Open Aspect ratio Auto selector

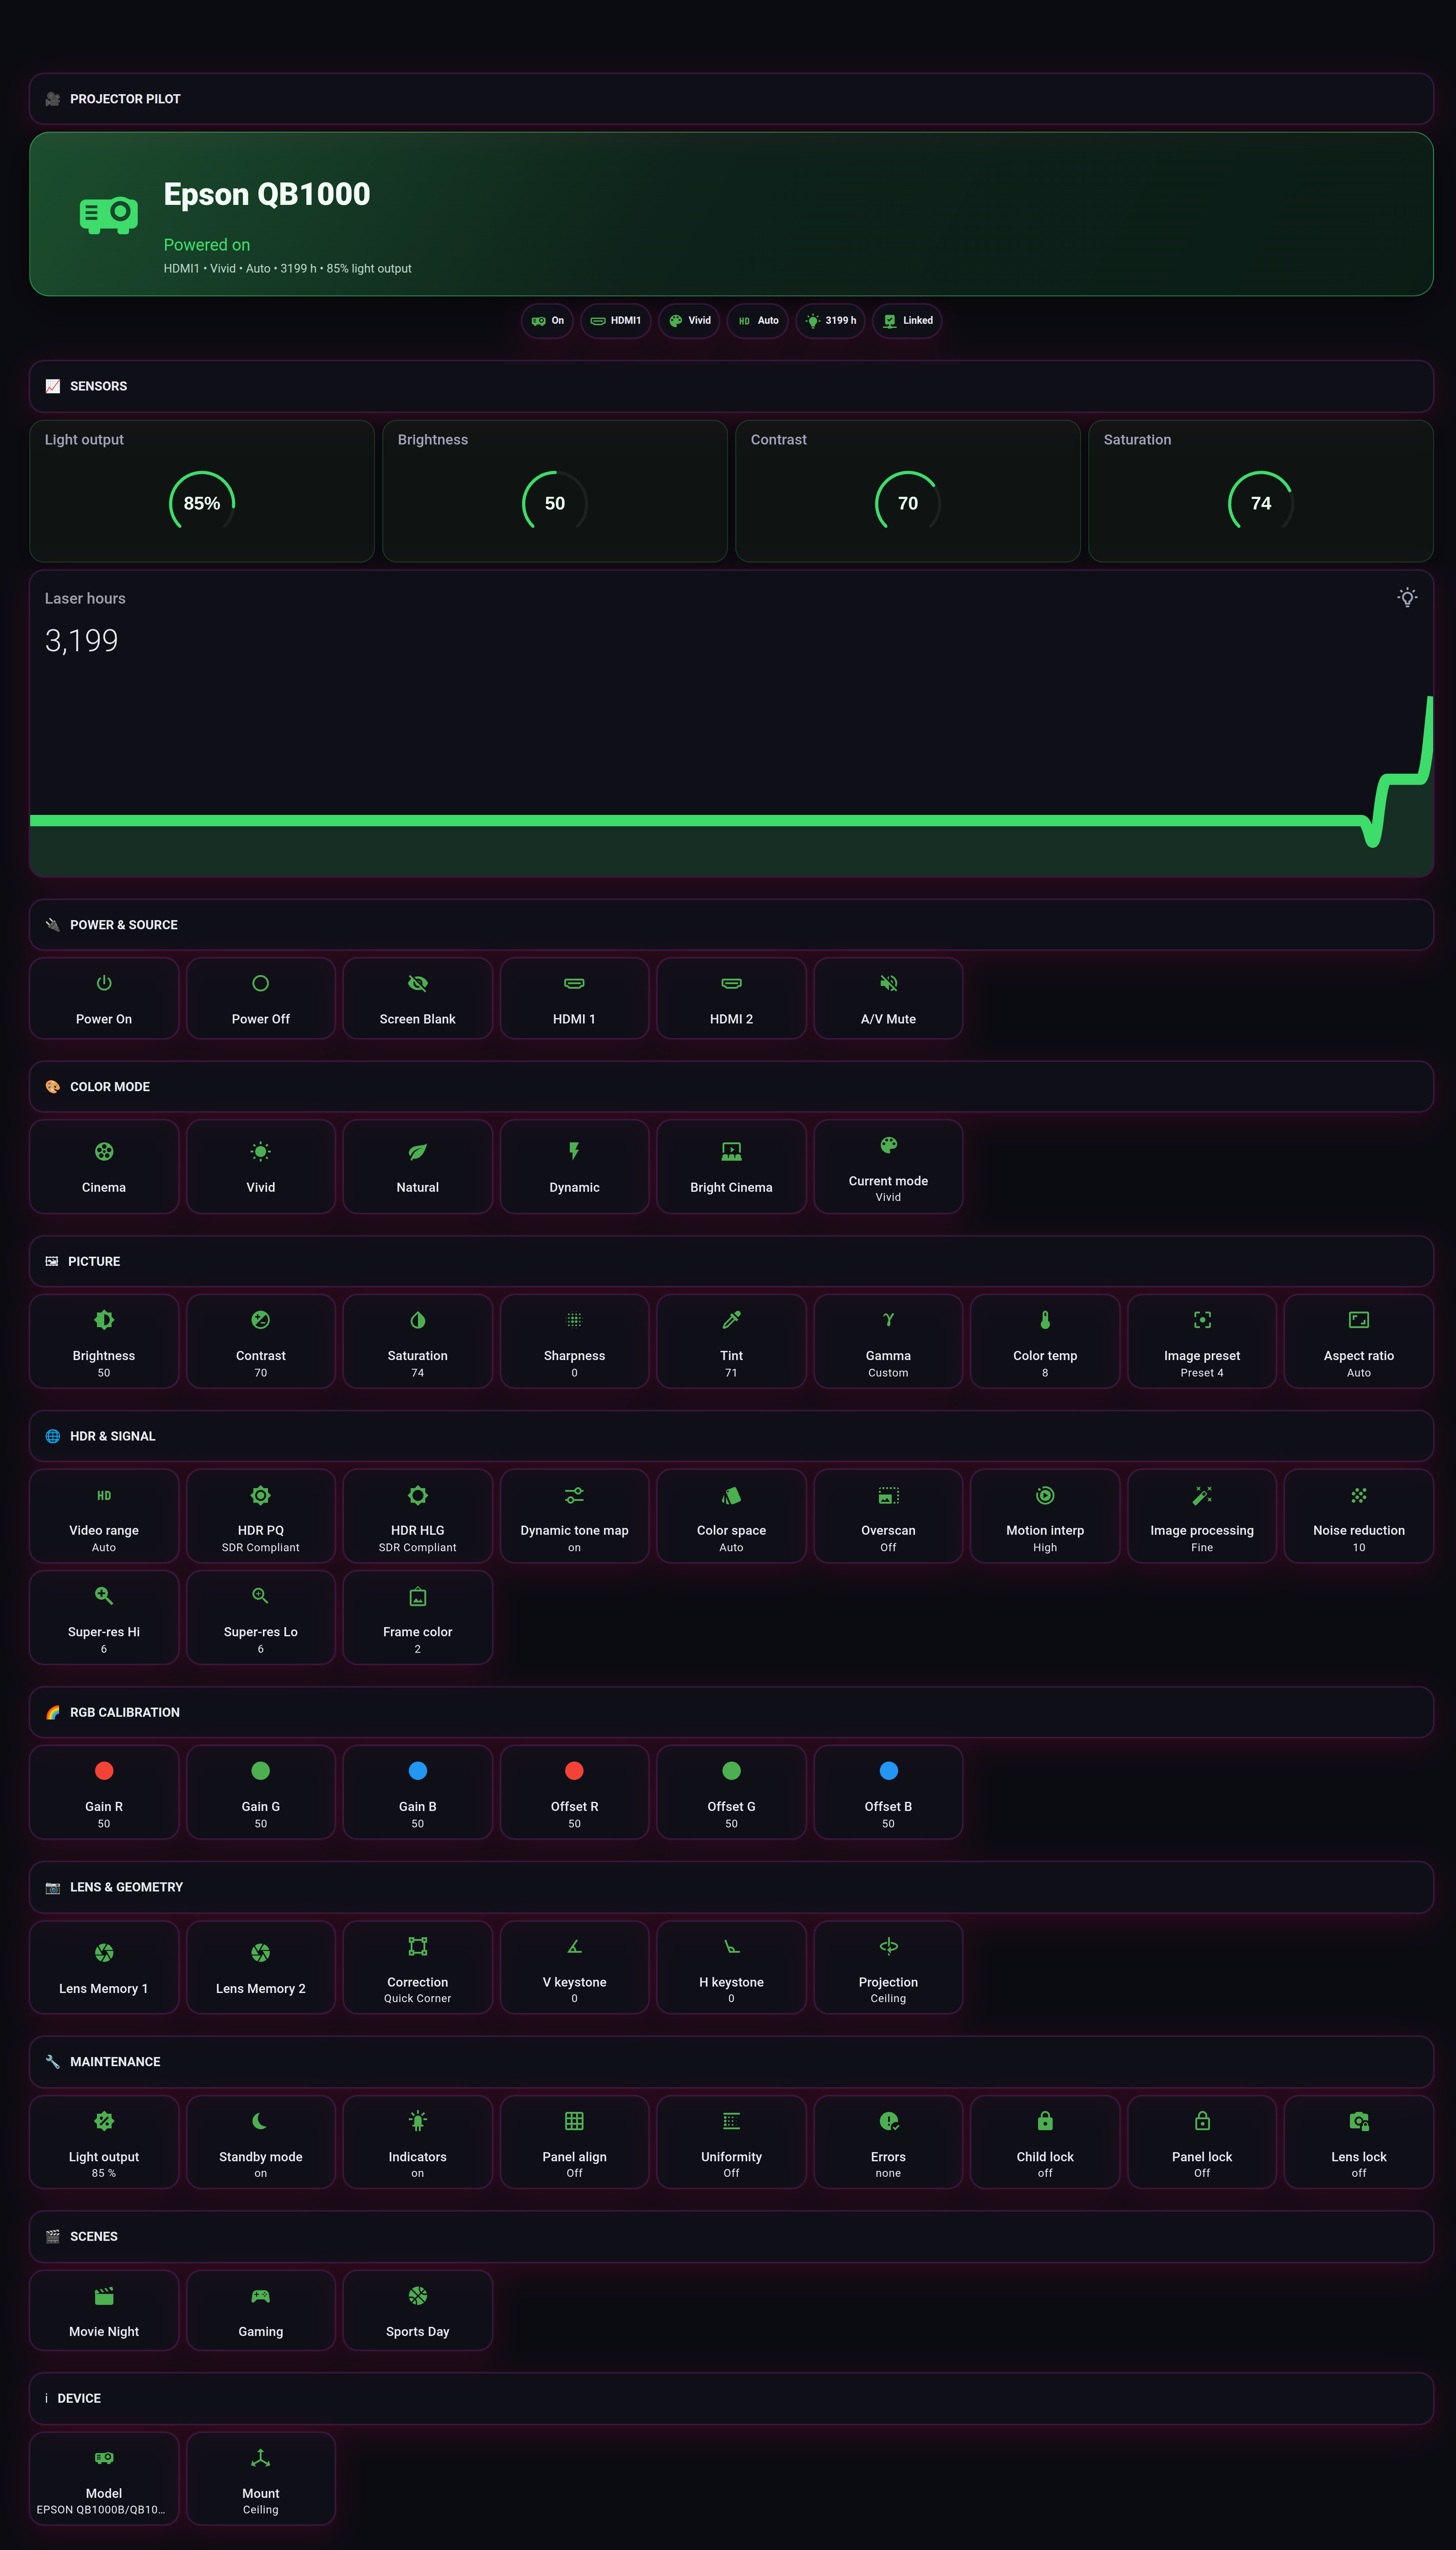[1359, 1341]
